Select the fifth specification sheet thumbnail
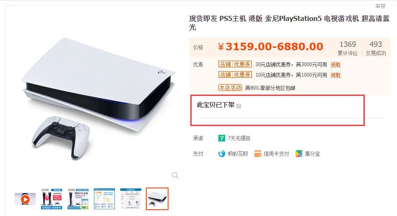This screenshot has width=397, height=216. 131,199
